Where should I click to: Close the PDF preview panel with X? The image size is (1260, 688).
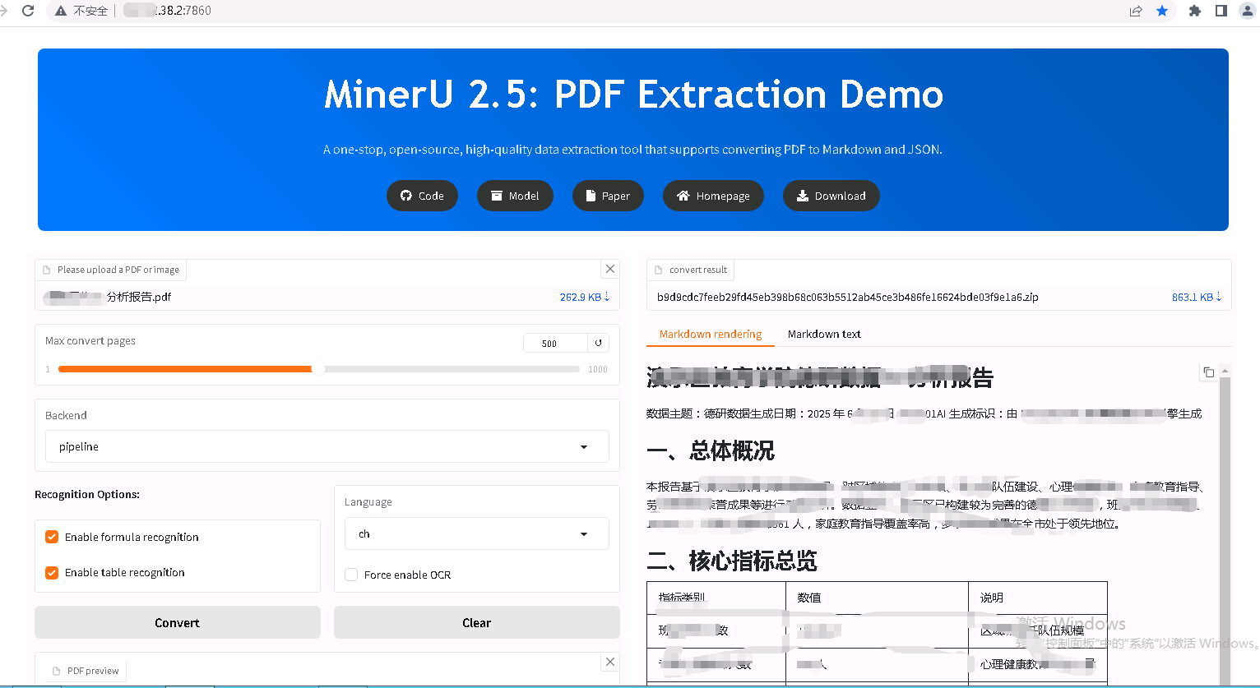610,662
